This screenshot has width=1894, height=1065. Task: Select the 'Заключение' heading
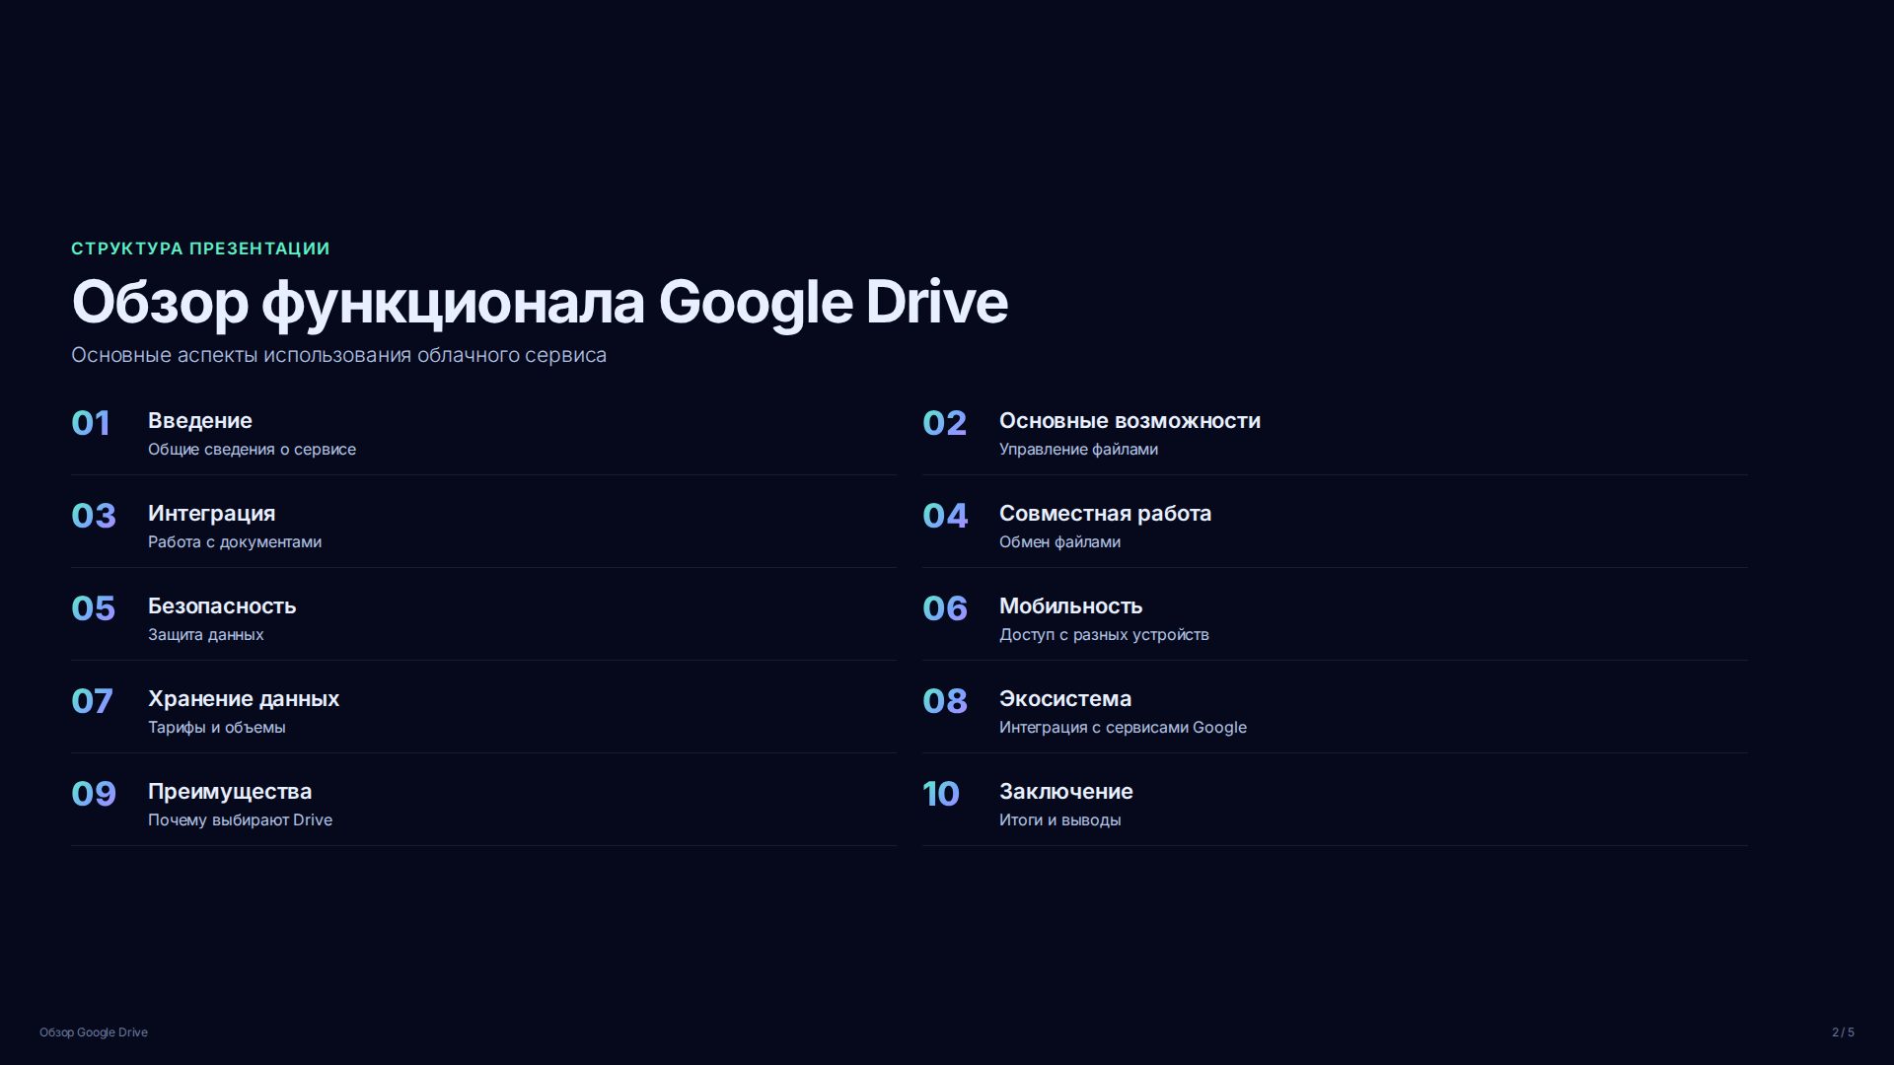click(x=1065, y=792)
